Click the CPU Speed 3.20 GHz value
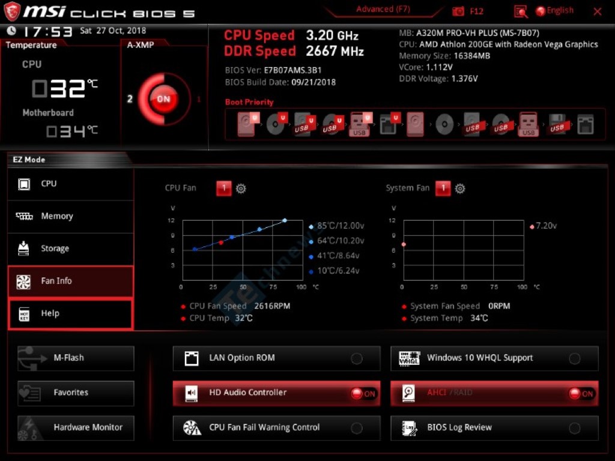Image resolution: width=615 pixels, height=461 pixels. coord(332,35)
